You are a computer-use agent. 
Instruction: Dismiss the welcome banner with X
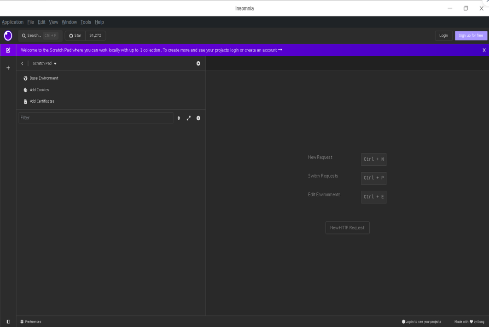pos(484,50)
